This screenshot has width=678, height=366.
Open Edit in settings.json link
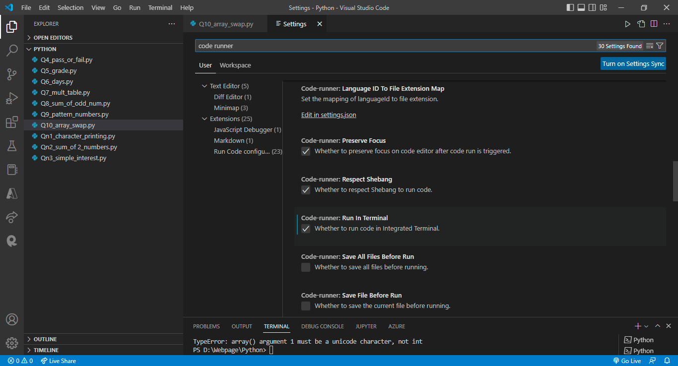[329, 115]
